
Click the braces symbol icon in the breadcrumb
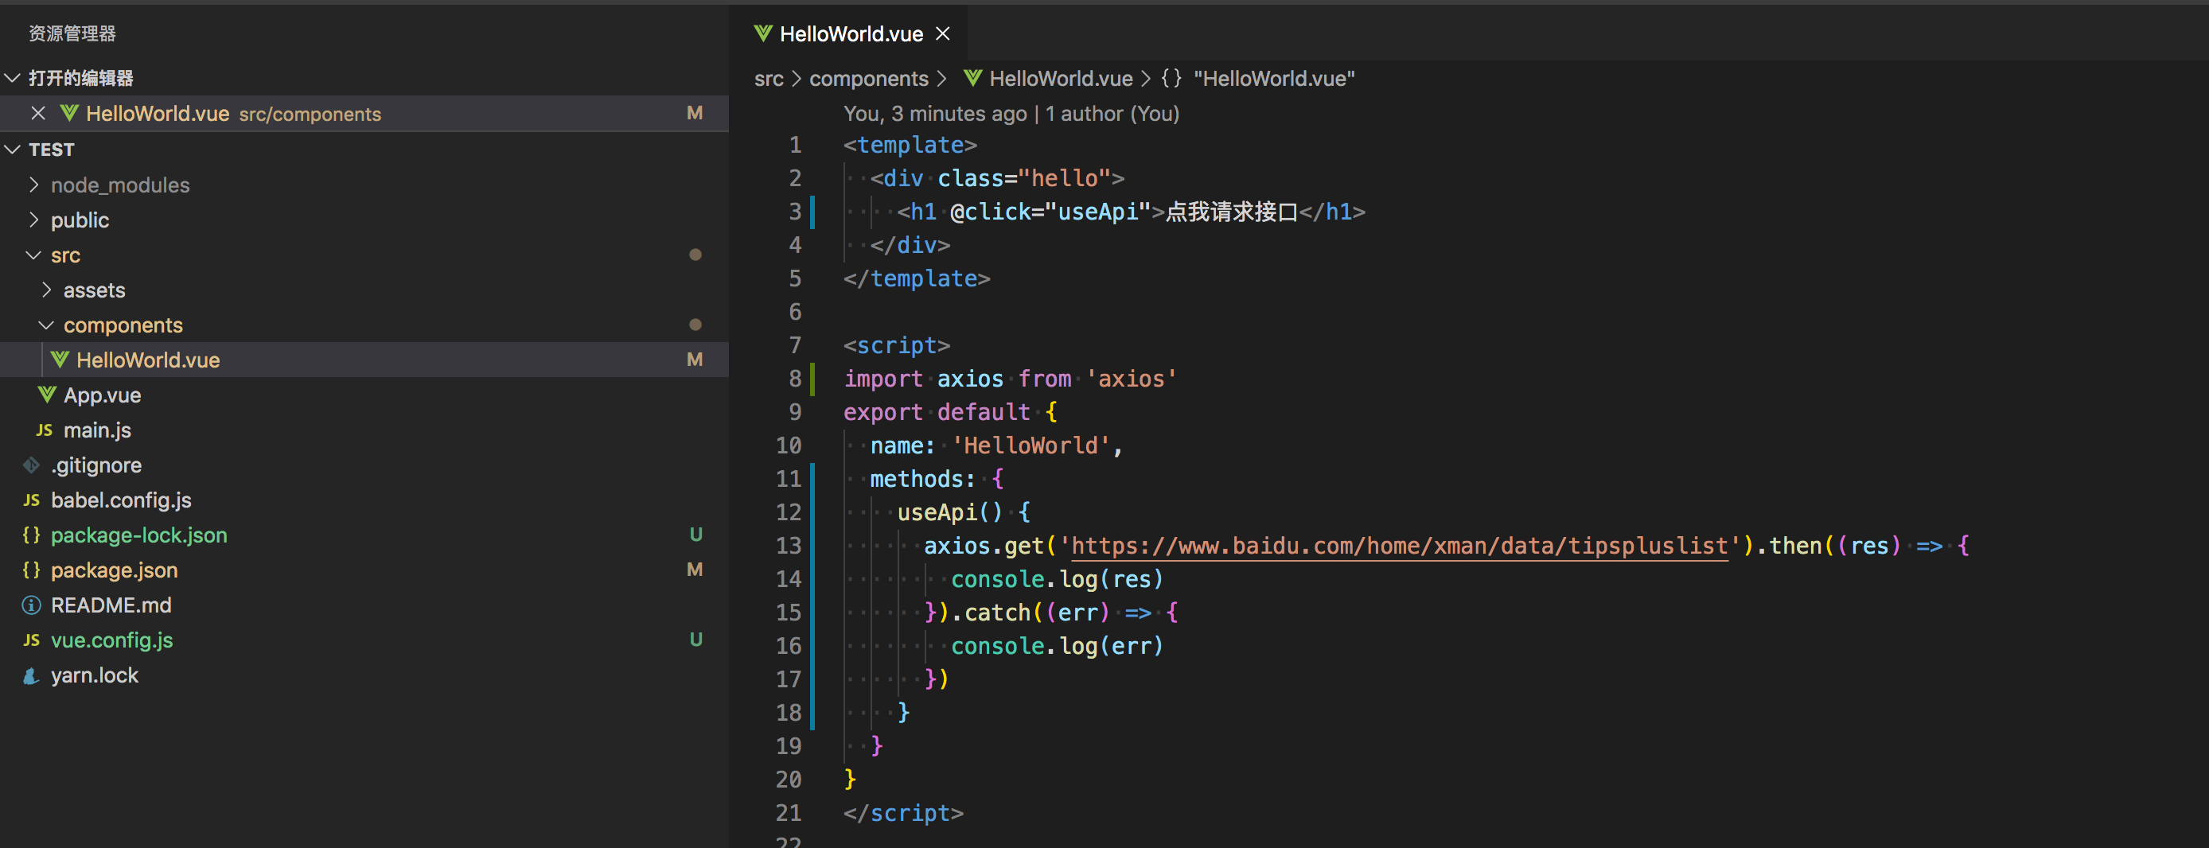1171,78
